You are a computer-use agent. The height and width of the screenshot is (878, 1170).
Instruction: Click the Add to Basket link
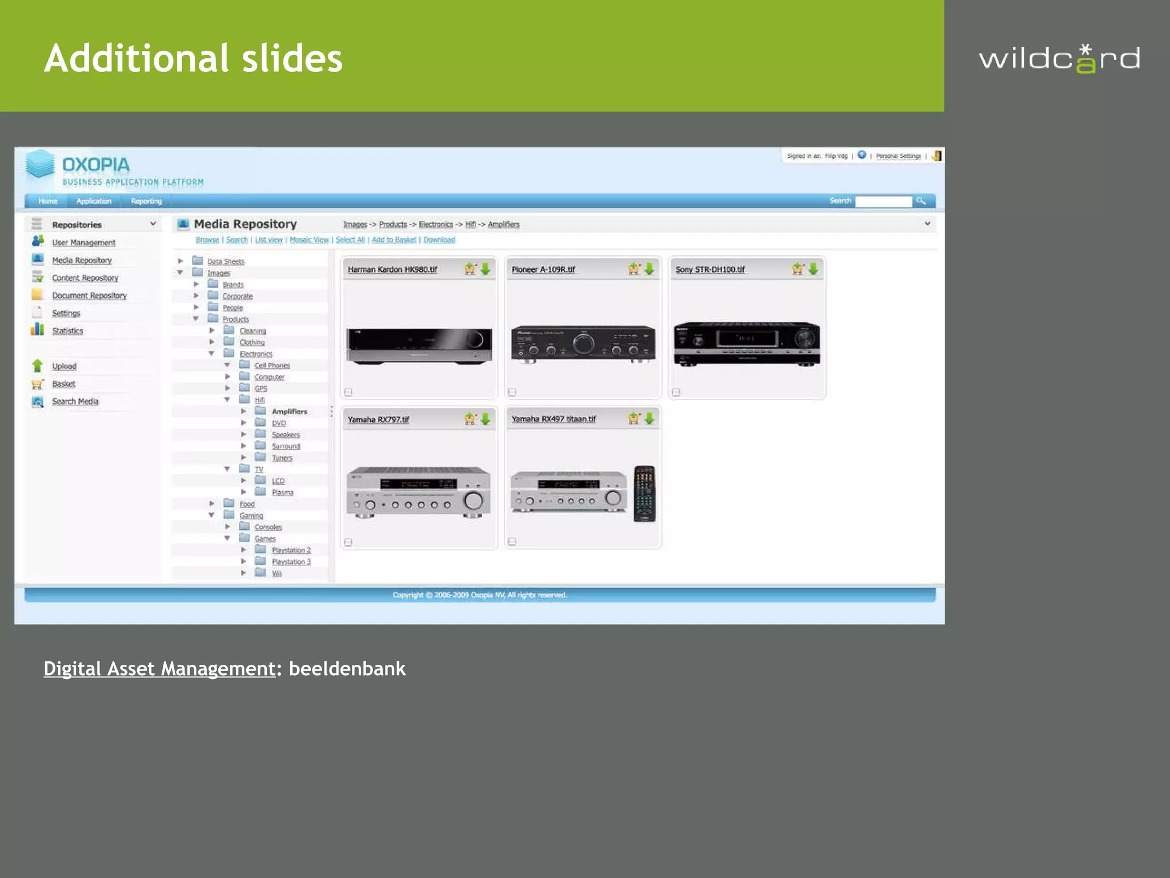click(x=394, y=240)
